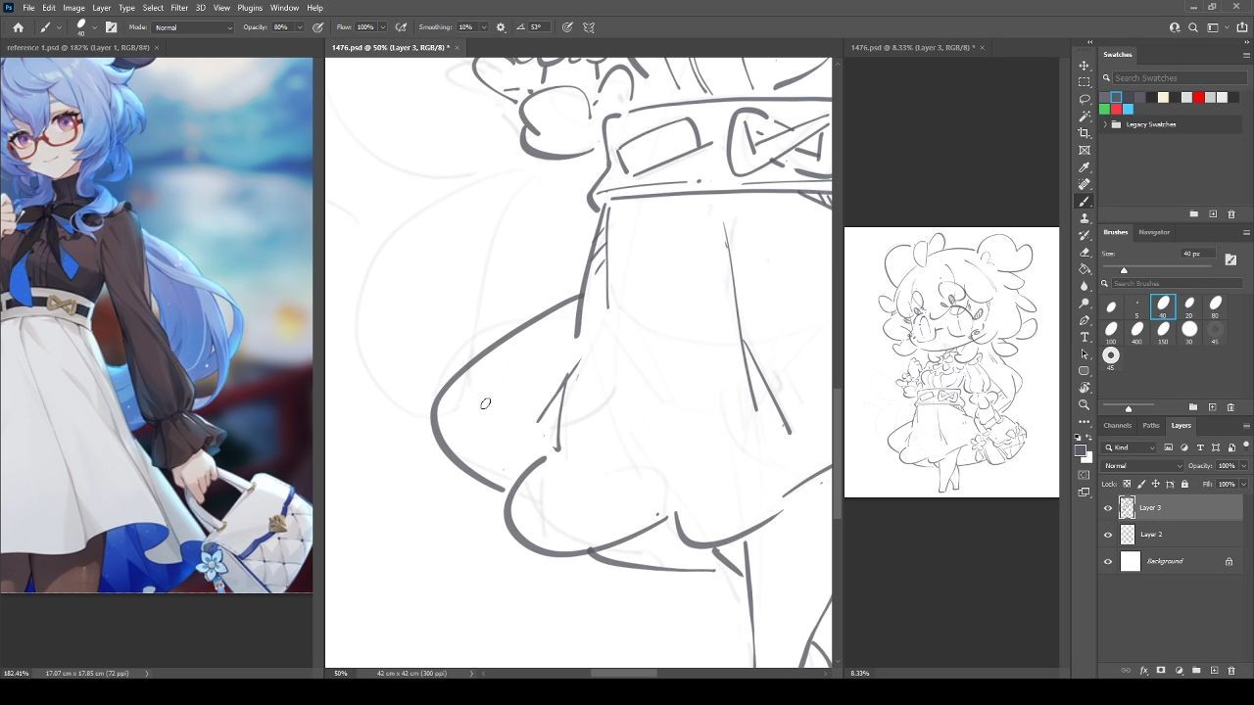Hide Layer 2 visibility eye
This screenshot has height=705, width=1254.
1108,535
